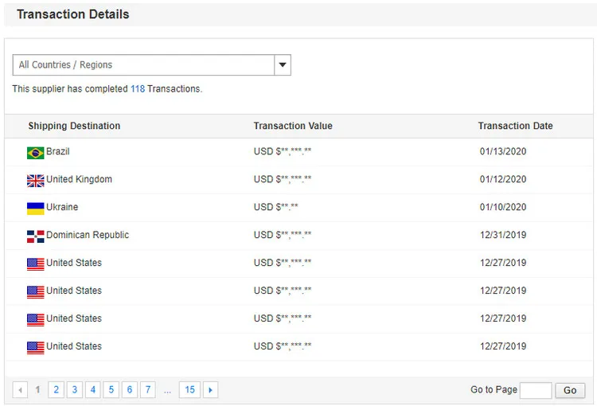Viewport: 597px width, 406px height.
Task: Click the United Kingdom flag icon
Action: 35,180
